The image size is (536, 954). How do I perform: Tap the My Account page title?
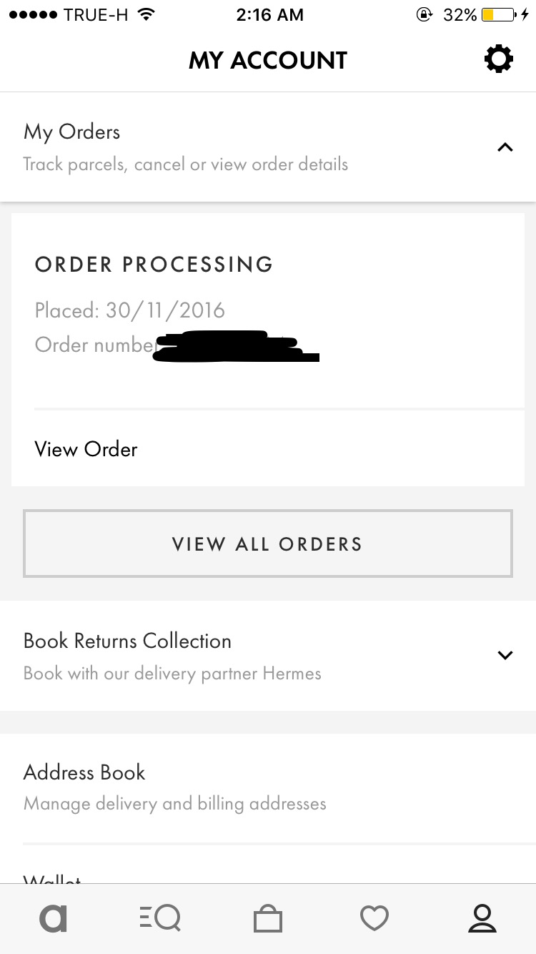[x=267, y=61]
